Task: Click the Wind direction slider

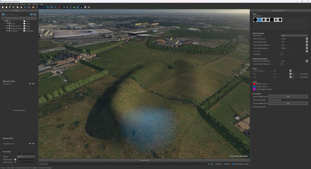Action: tap(26, 159)
